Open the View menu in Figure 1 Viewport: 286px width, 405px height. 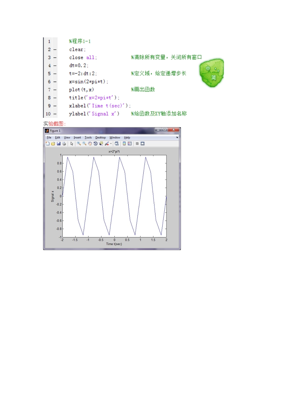(67, 137)
